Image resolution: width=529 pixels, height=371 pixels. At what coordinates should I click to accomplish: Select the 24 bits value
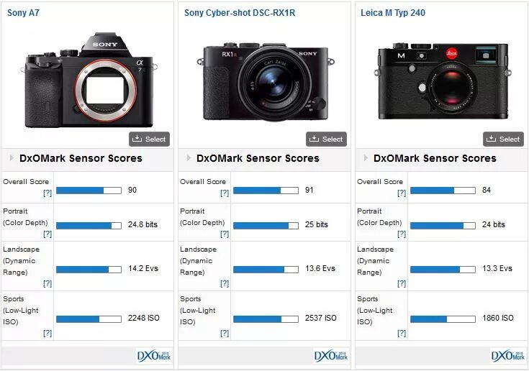pos(493,225)
